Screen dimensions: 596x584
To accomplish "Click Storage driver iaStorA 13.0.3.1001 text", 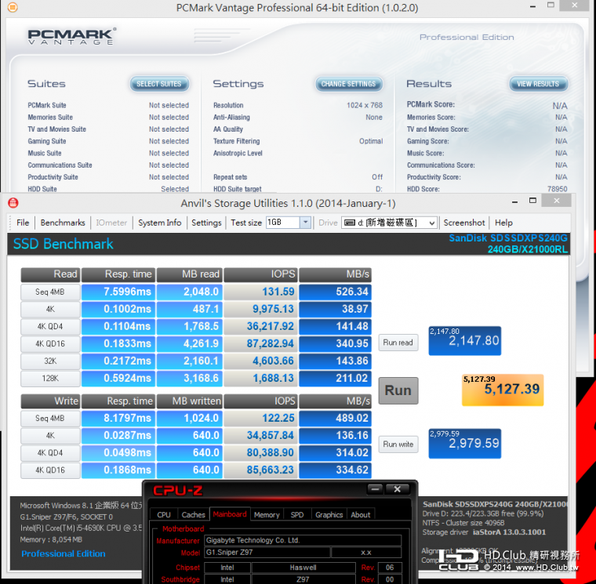I will pyautogui.click(x=484, y=532).
